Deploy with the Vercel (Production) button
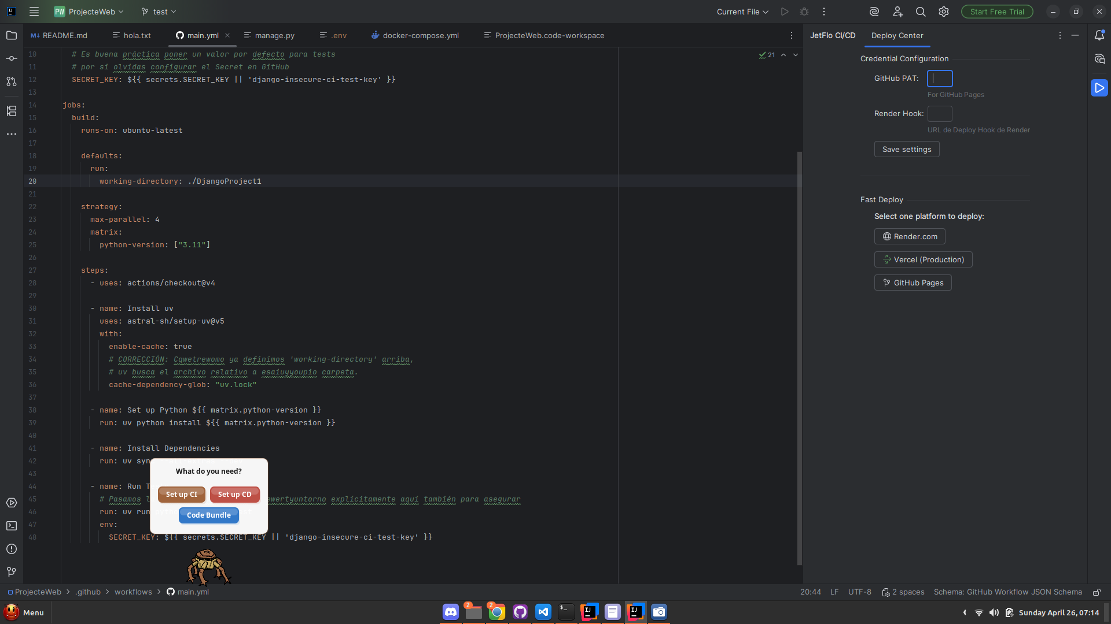The width and height of the screenshot is (1111, 624). pos(923,259)
